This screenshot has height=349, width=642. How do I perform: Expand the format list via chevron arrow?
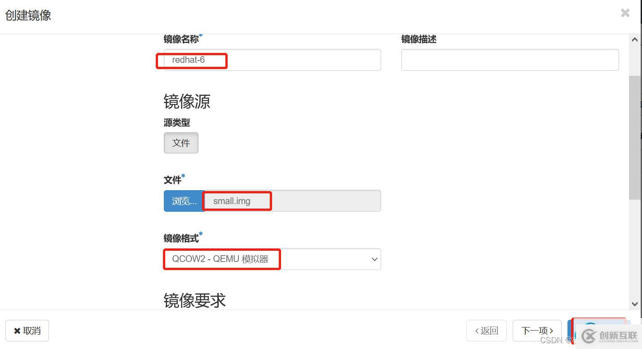pos(374,259)
